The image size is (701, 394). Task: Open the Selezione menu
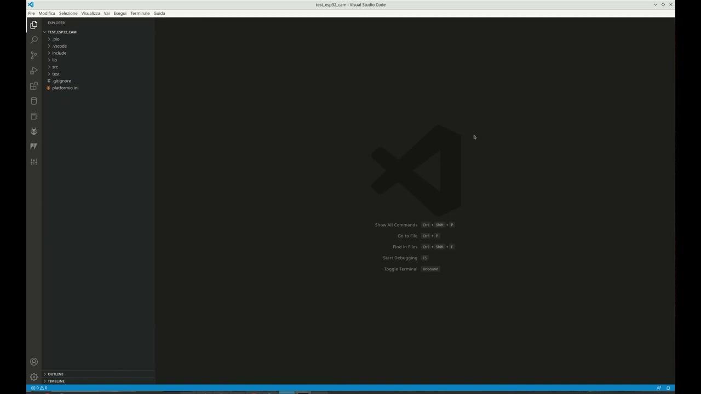[68, 13]
